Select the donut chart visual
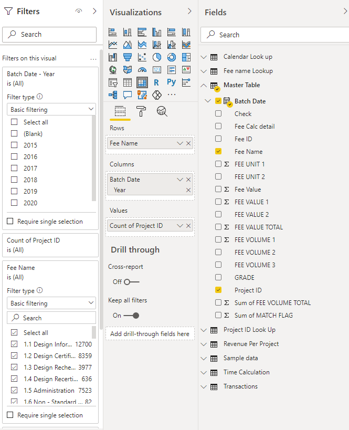Viewport: 349px width, 430px height. (x=172, y=57)
